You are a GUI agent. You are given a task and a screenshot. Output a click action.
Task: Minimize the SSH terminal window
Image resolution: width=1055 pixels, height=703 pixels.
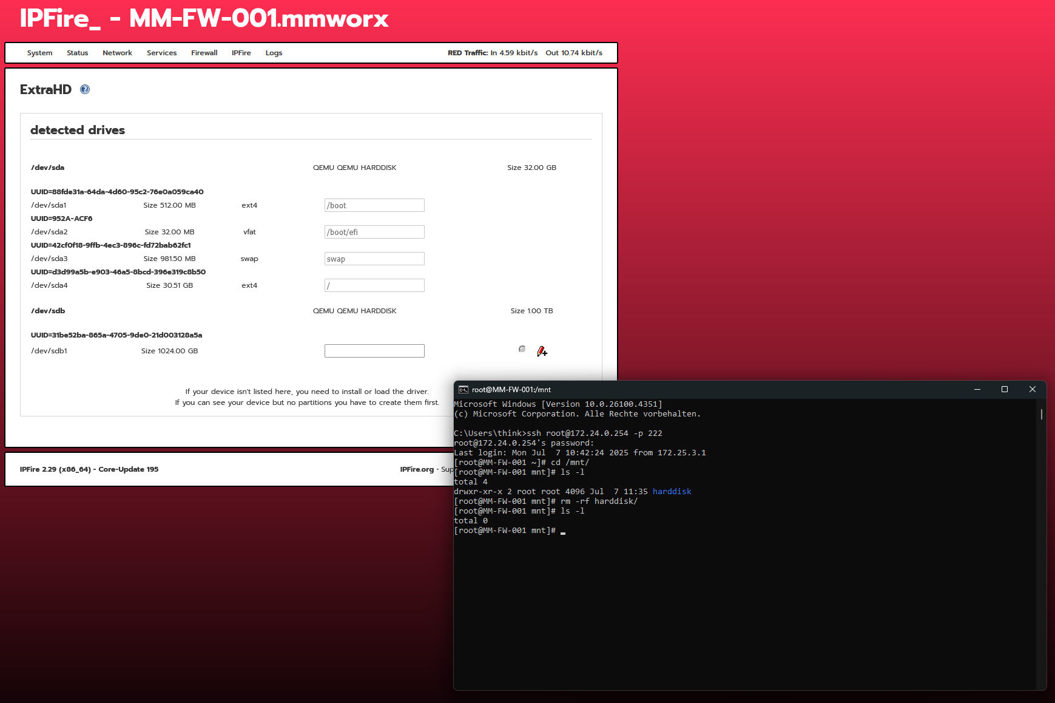977,390
